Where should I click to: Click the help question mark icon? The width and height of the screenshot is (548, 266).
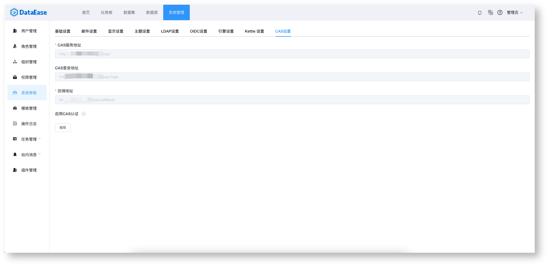coord(500,12)
